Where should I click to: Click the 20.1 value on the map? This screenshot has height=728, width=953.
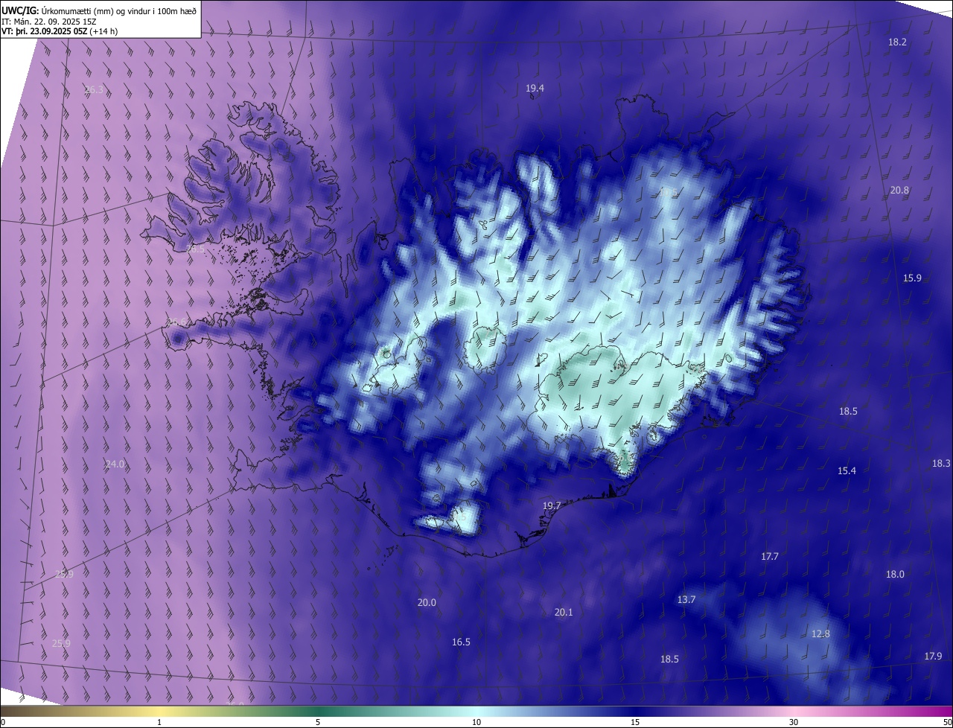[x=564, y=612]
